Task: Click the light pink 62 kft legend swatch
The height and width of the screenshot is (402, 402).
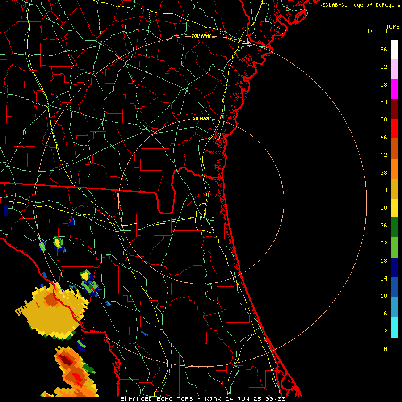Action: click(x=394, y=68)
